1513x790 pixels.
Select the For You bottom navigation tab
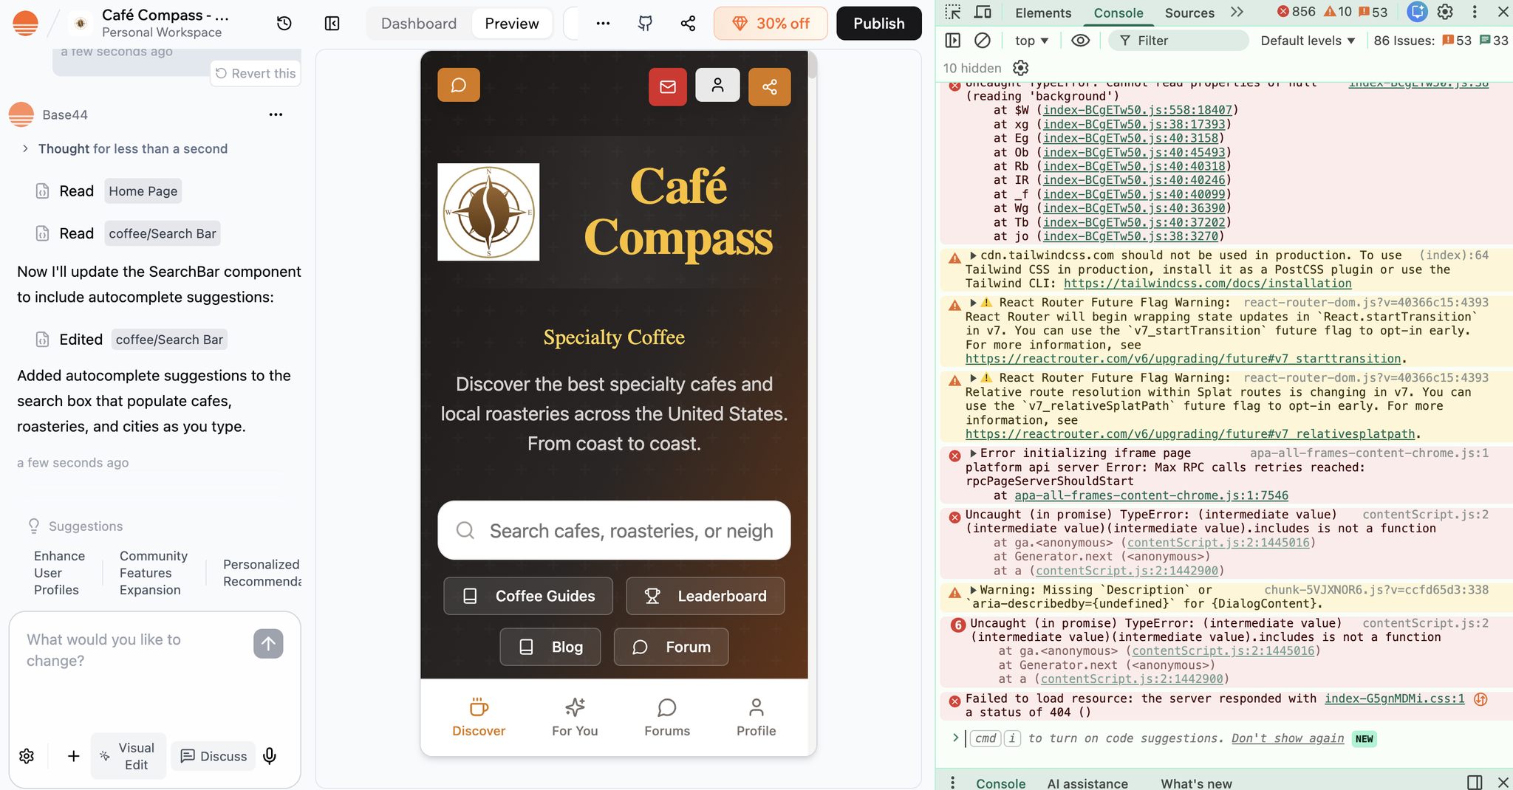pos(575,718)
